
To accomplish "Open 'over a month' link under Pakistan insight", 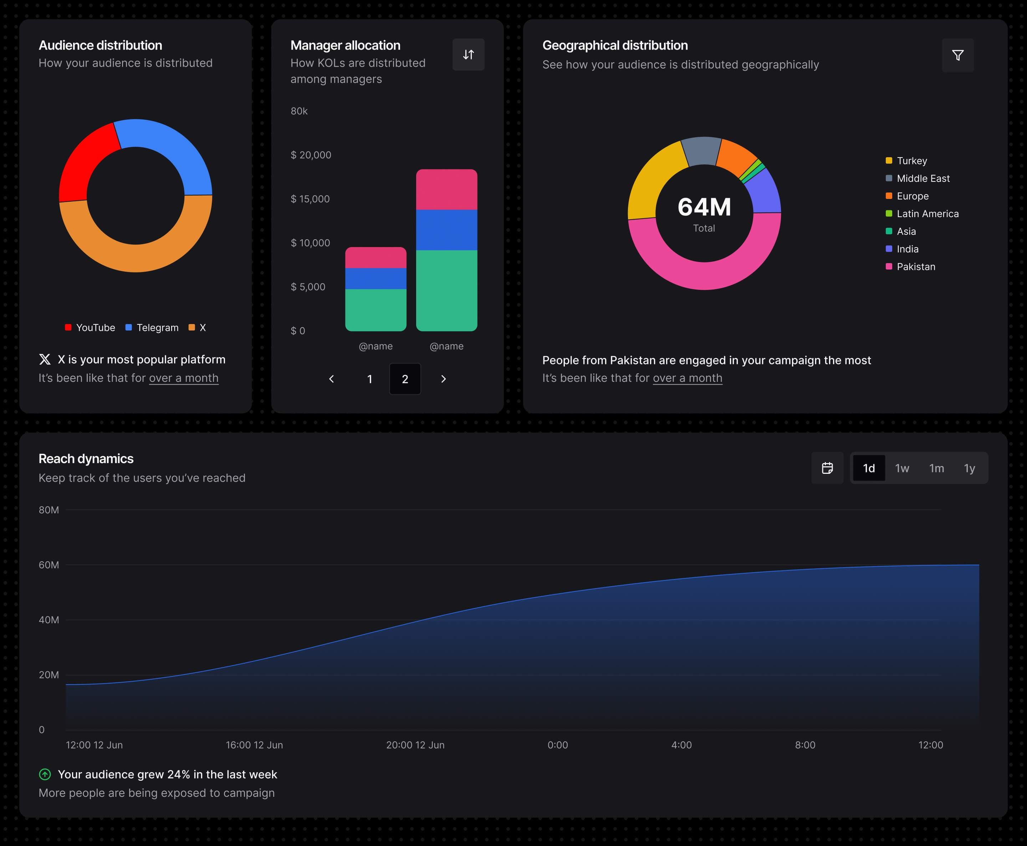I will pos(687,378).
